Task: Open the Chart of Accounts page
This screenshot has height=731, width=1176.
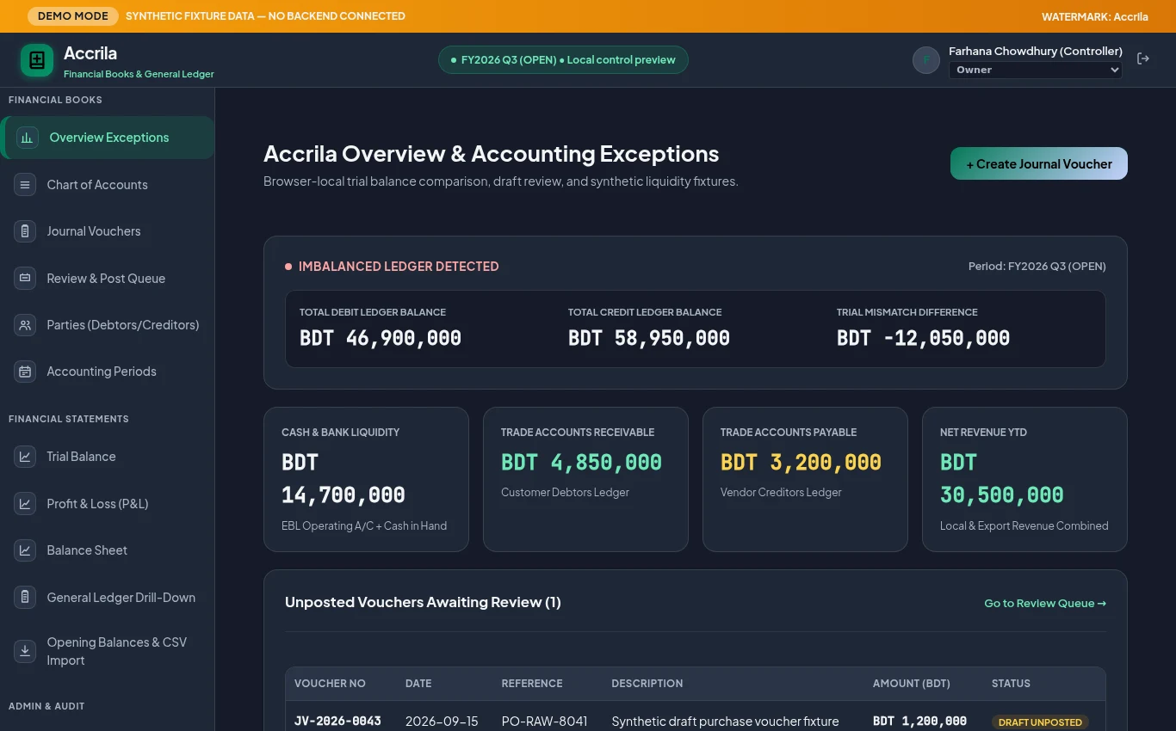Action: [108, 185]
